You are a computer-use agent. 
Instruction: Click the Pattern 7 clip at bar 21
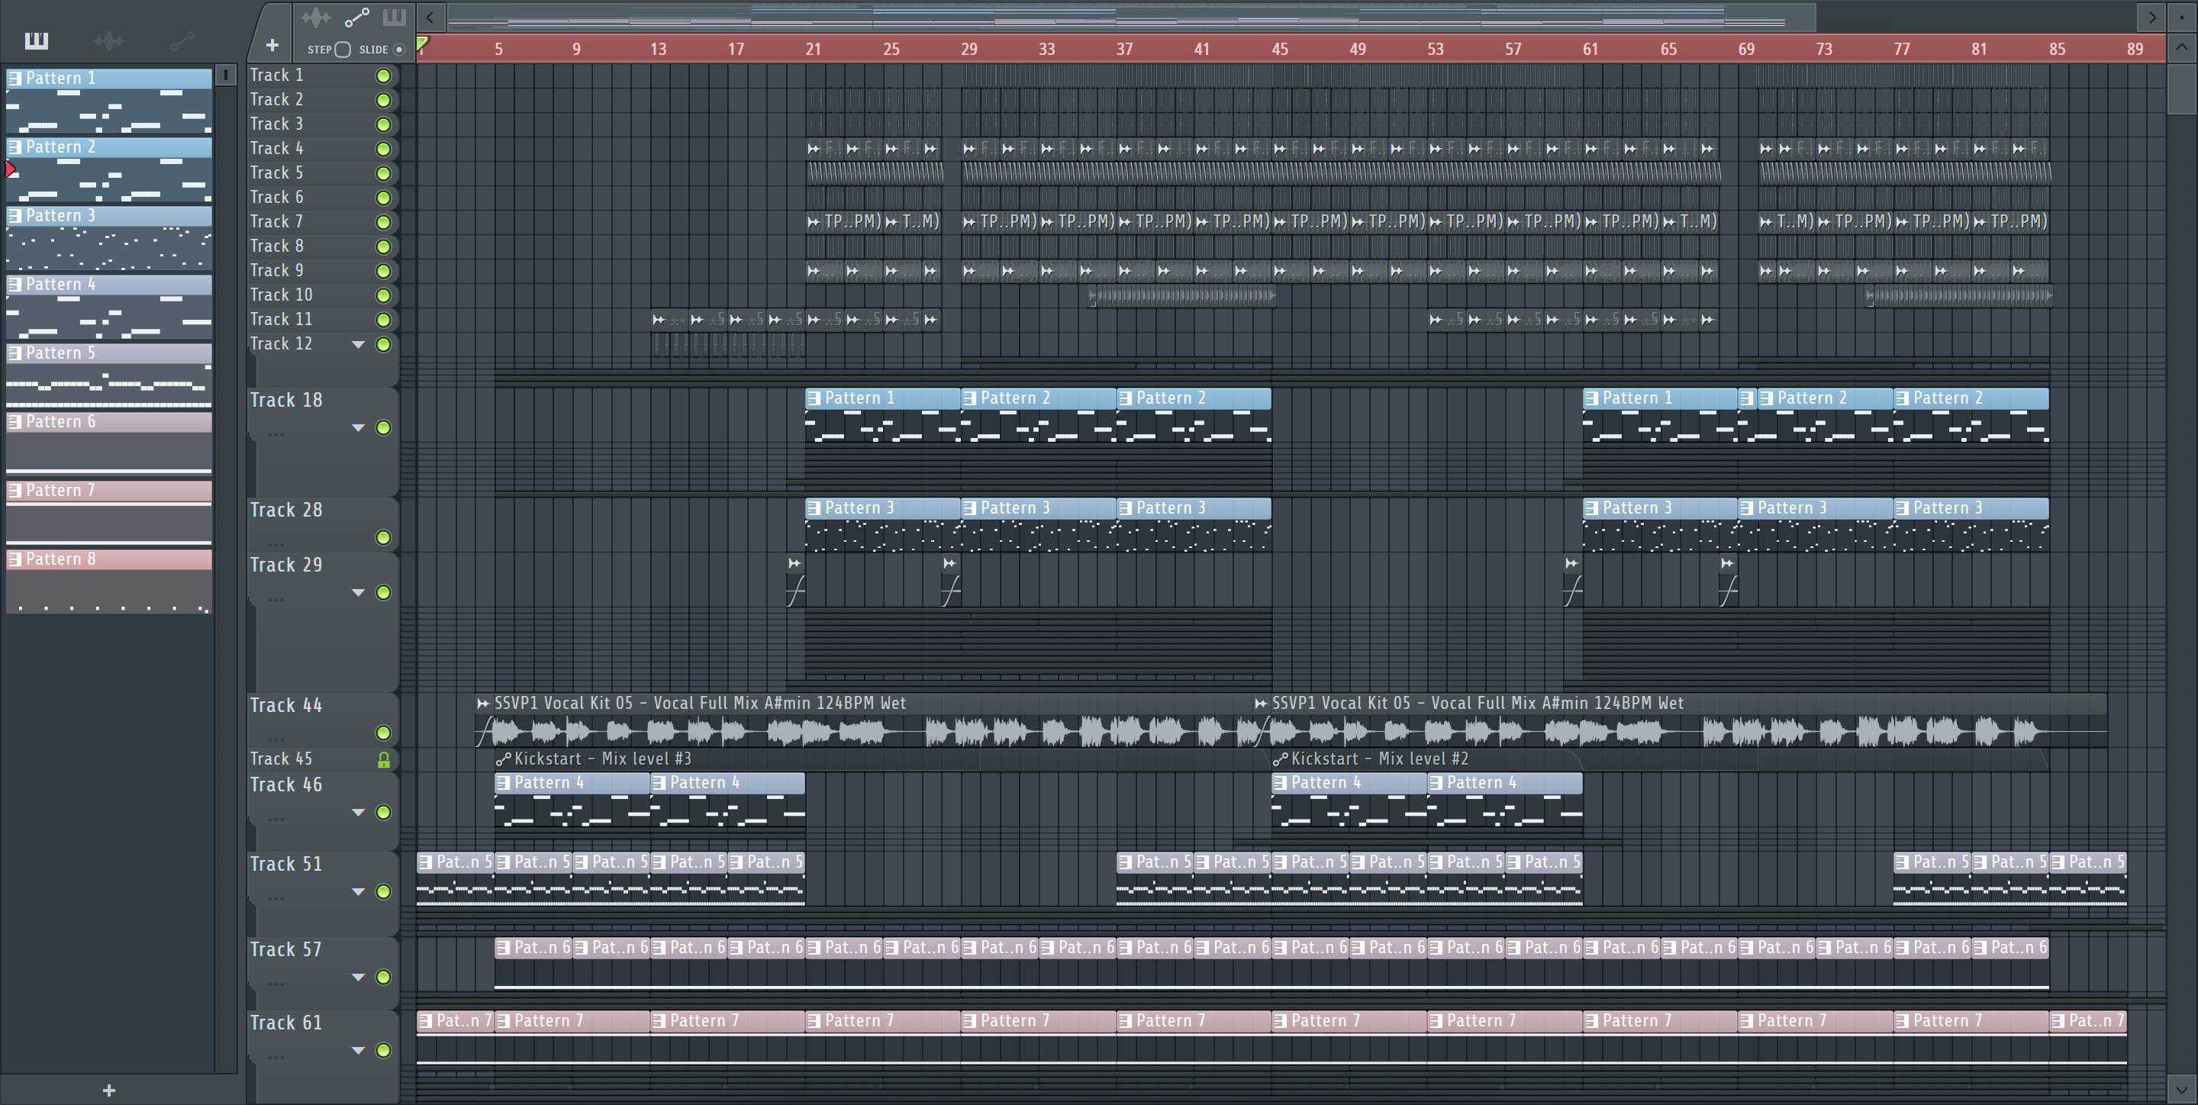pyautogui.click(x=883, y=1038)
